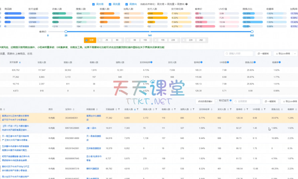This screenshot has width=298, height=179.
Task: Toggle the 高交易 checkbox
Action: tap(93, 4)
